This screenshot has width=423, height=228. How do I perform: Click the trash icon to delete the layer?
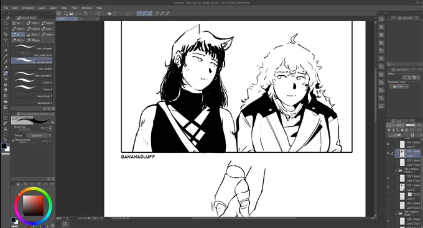click(x=421, y=135)
